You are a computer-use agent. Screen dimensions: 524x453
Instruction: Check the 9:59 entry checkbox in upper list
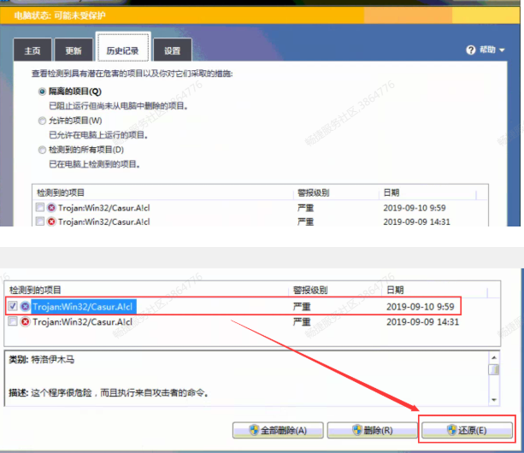pos(39,208)
